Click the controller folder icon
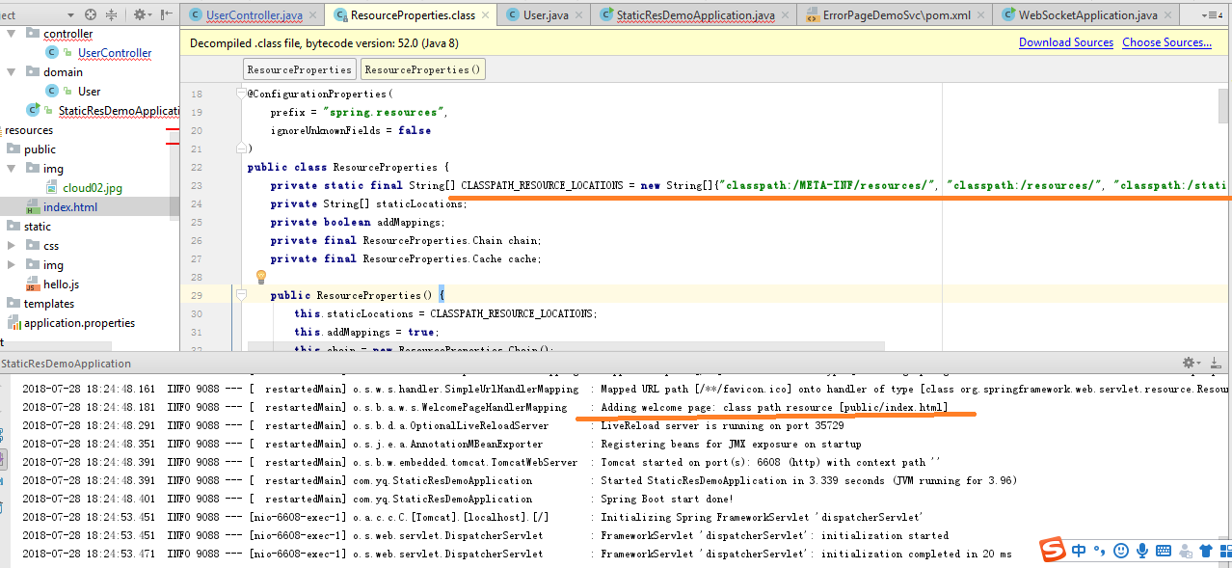Viewport: 1232px width, 568px height. [x=32, y=34]
